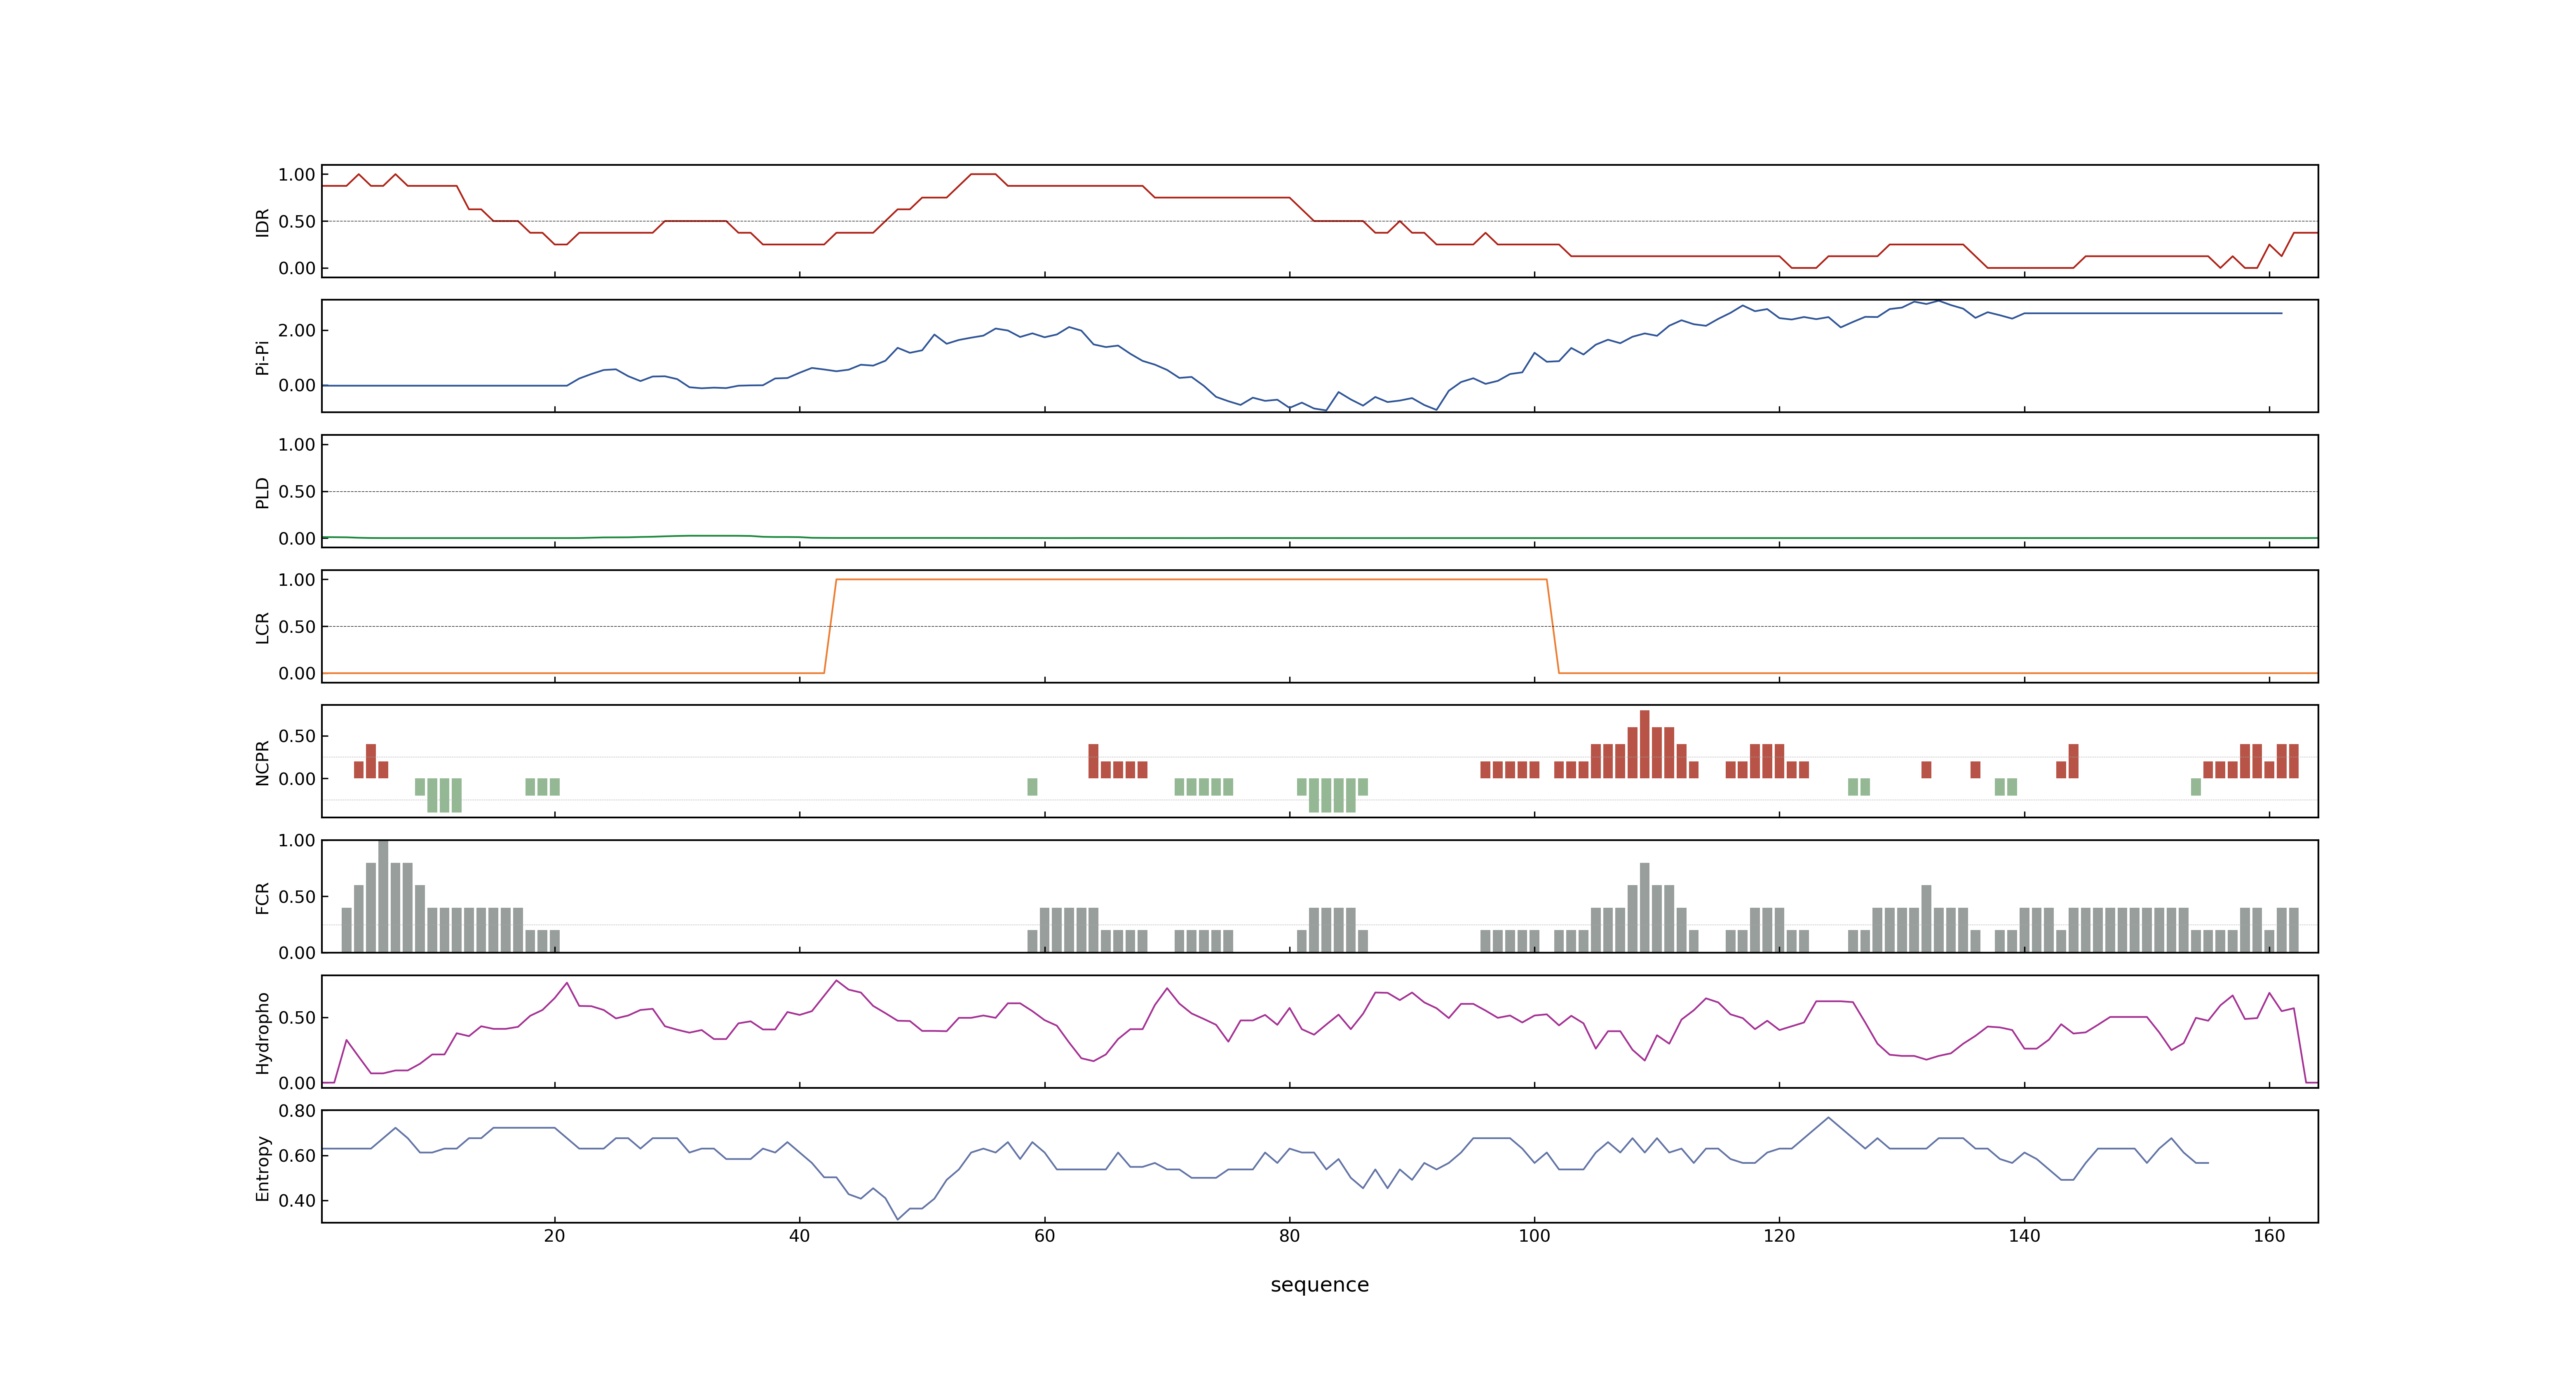Select the Entropy y-axis label

(x=263, y=1167)
